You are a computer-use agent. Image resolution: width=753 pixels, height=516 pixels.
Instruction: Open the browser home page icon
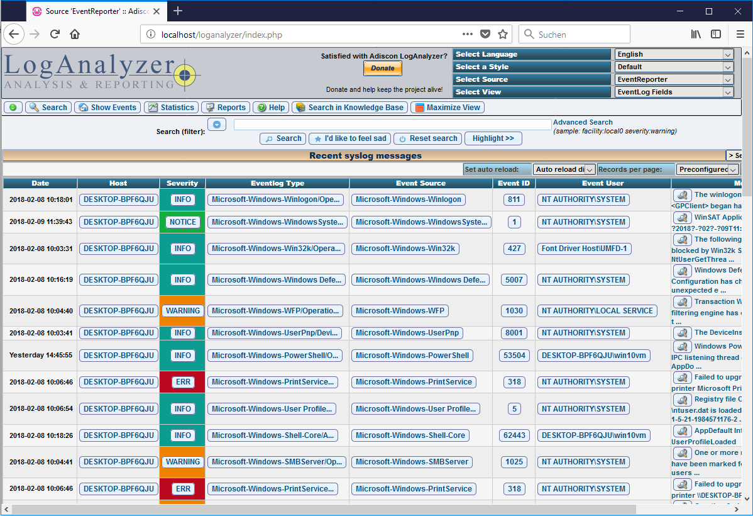(x=75, y=34)
